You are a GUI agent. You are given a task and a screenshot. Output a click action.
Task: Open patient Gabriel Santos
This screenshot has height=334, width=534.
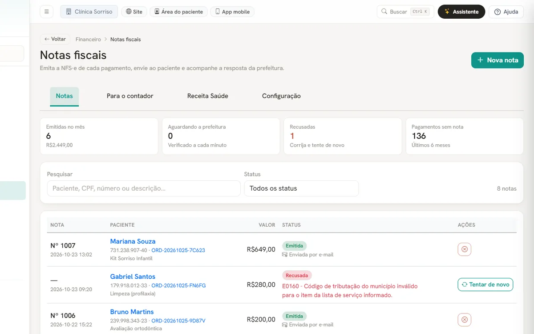(133, 277)
